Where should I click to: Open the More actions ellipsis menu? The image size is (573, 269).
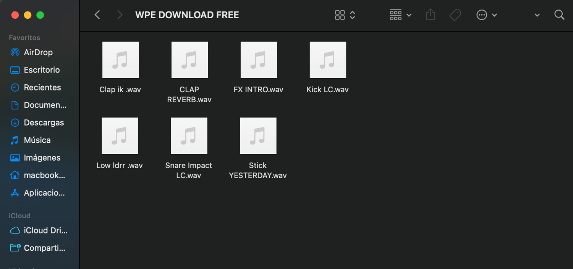pos(487,15)
